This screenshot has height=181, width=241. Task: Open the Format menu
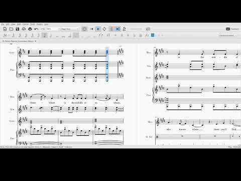[26, 25]
